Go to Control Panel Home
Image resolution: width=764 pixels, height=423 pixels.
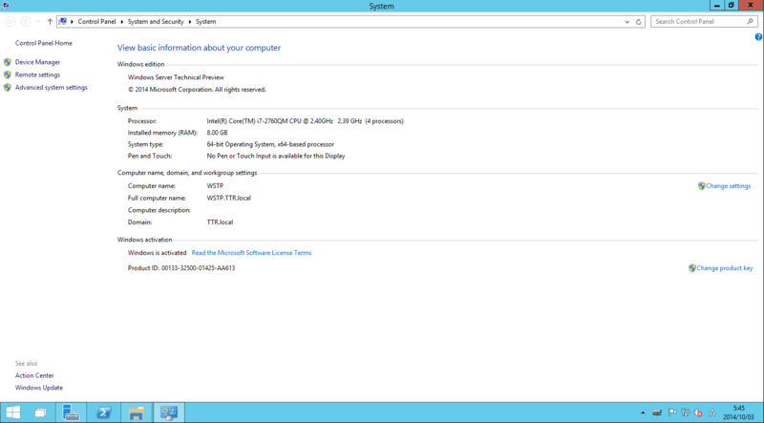(43, 43)
